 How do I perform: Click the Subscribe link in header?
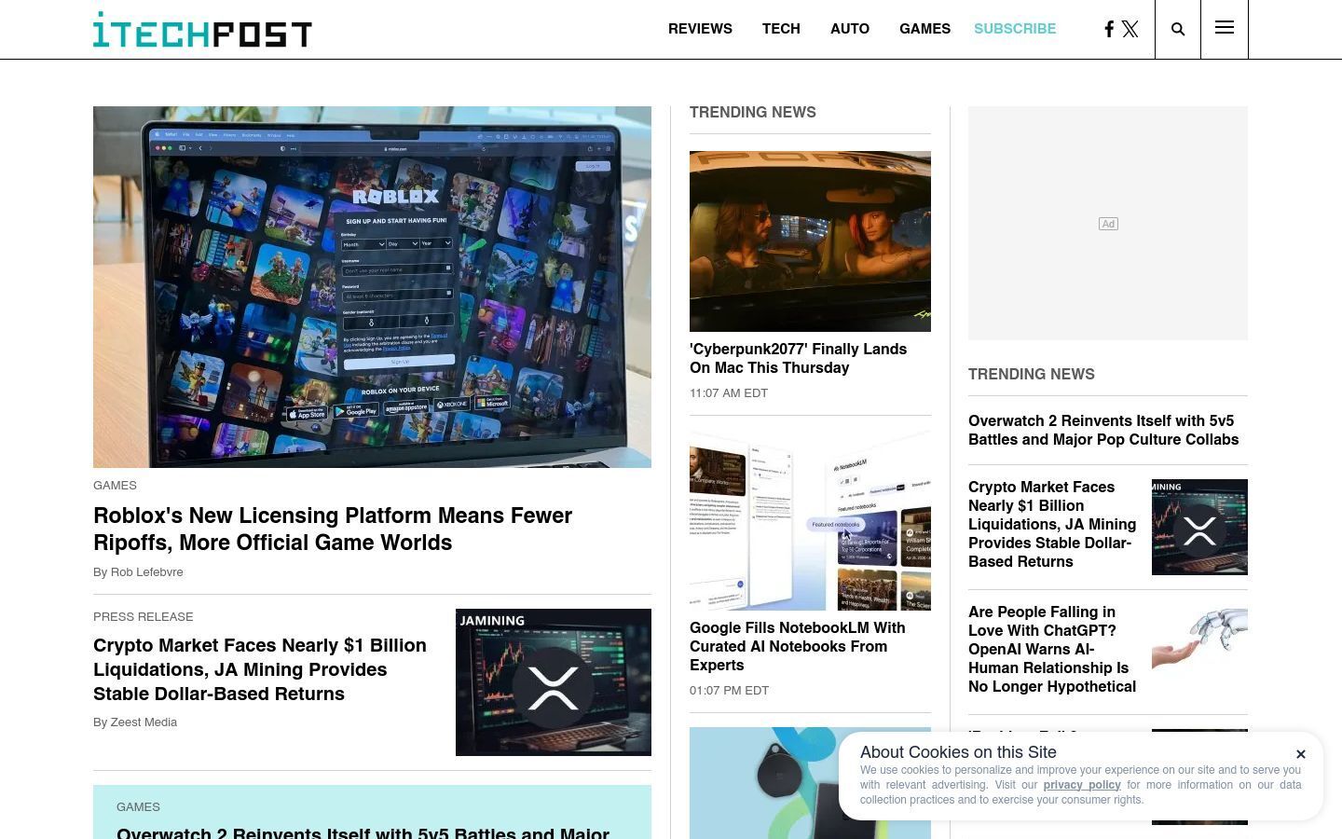[x=1015, y=29]
